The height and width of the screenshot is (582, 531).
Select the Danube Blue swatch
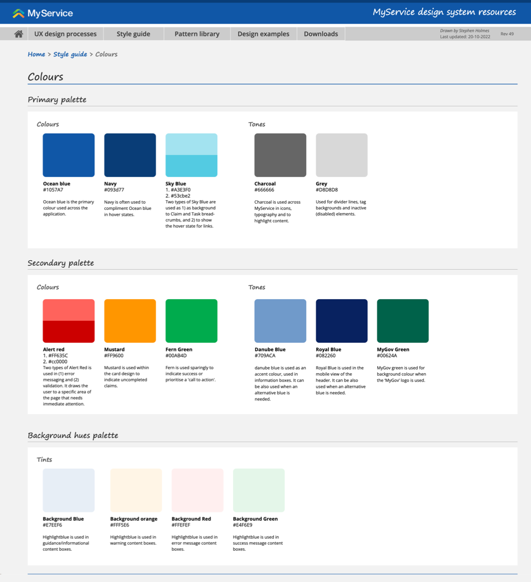click(280, 321)
